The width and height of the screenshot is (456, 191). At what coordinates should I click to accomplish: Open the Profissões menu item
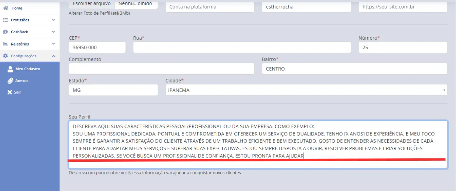pyautogui.click(x=30, y=20)
